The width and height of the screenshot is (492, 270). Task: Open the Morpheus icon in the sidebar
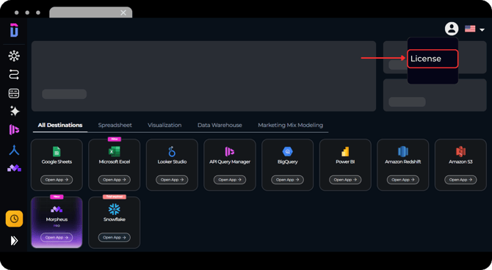[x=14, y=168]
